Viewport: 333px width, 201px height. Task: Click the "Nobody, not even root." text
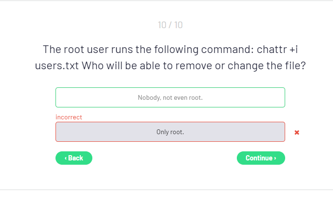tap(170, 97)
